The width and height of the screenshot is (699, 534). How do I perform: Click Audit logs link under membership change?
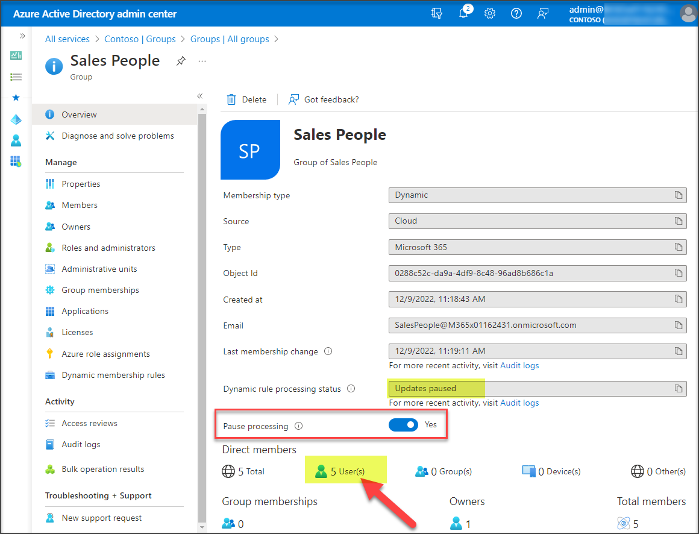519,365
